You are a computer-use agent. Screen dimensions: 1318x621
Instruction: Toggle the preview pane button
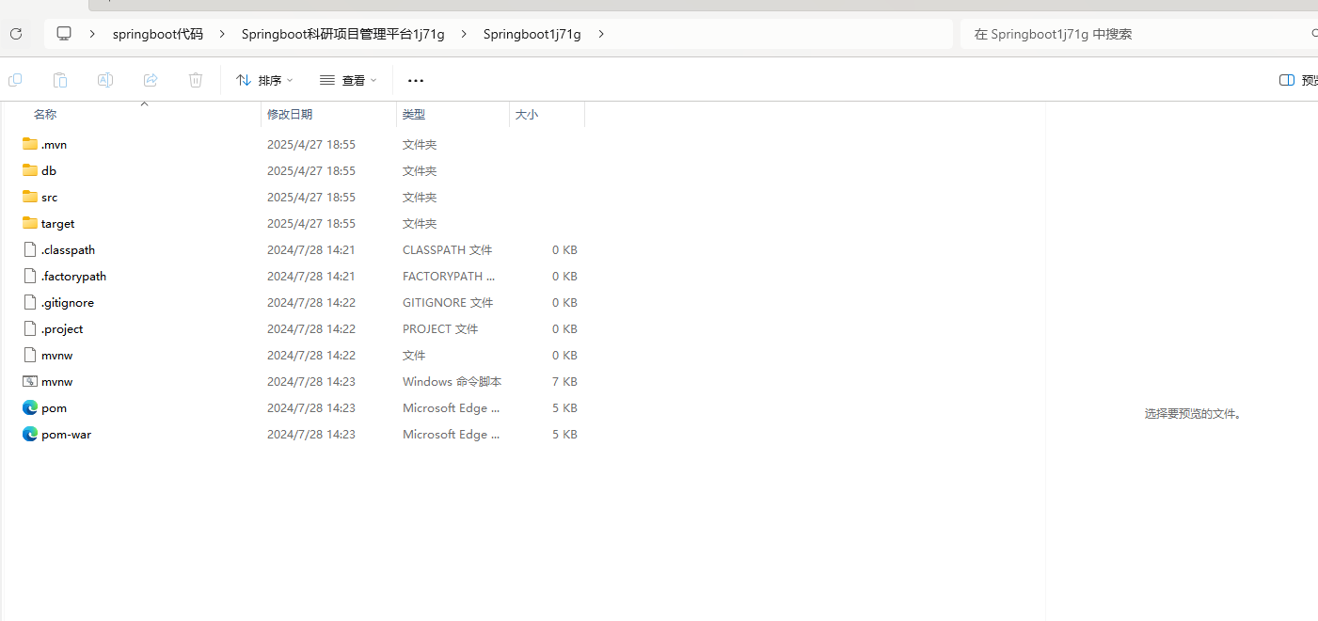(1297, 80)
